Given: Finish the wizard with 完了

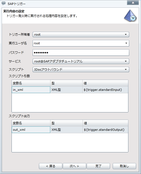Looking at the screenshot, I should pyautogui.click(x=98, y=166).
